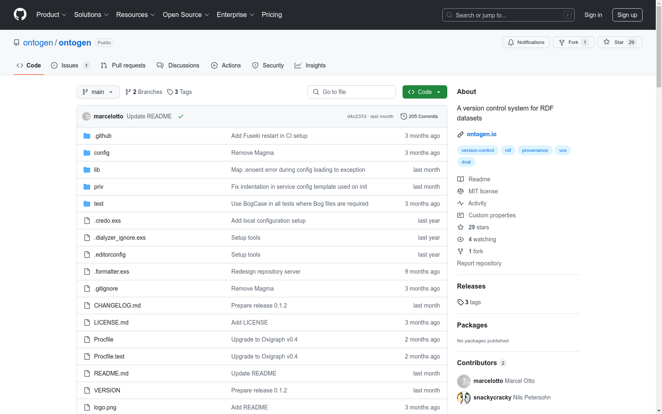Click the Custom properties icon
The width and height of the screenshot is (662, 414).
coord(461,215)
